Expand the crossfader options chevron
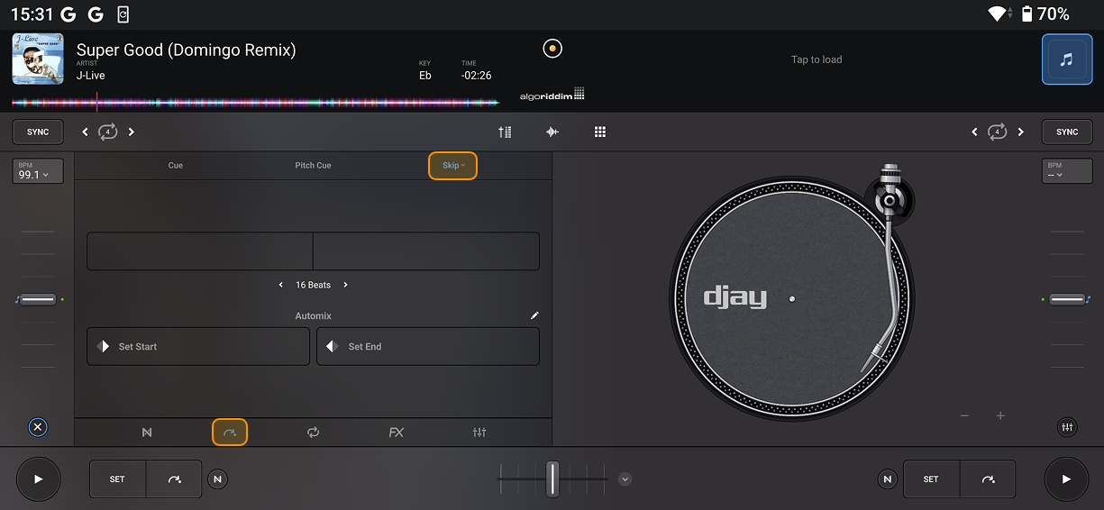Image resolution: width=1104 pixels, height=510 pixels. [x=625, y=479]
